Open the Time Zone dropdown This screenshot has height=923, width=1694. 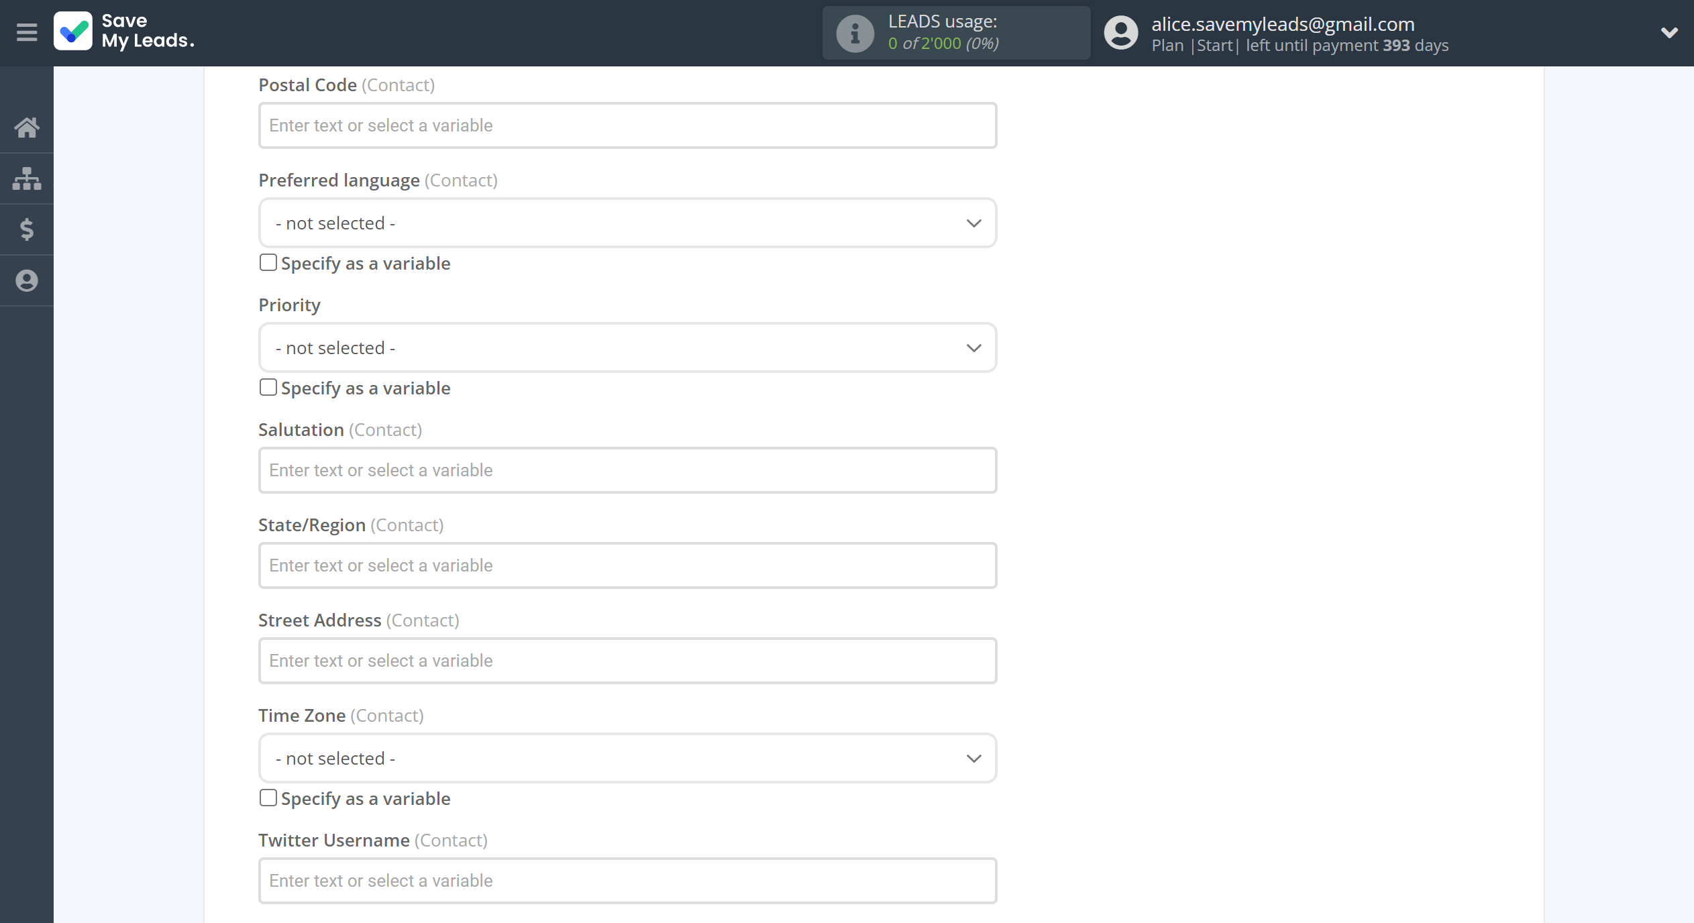click(x=627, y=758)
